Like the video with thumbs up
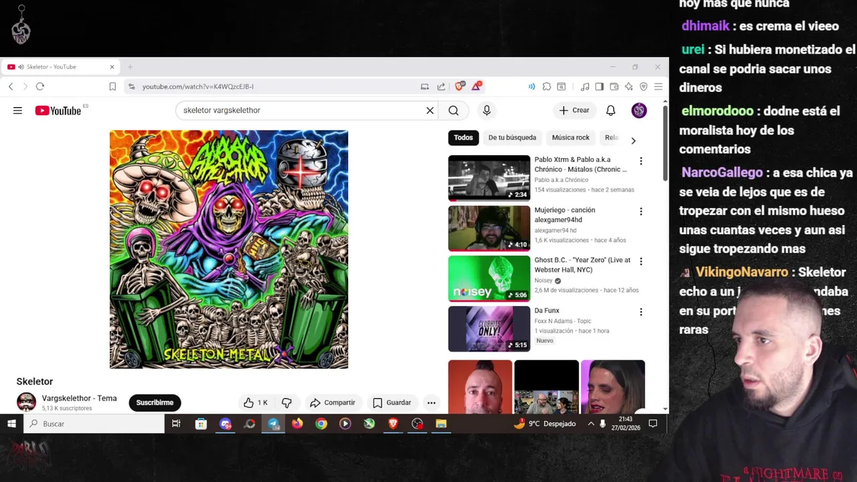The width and height of the screenshot is (857, 482). click(256, 402)
